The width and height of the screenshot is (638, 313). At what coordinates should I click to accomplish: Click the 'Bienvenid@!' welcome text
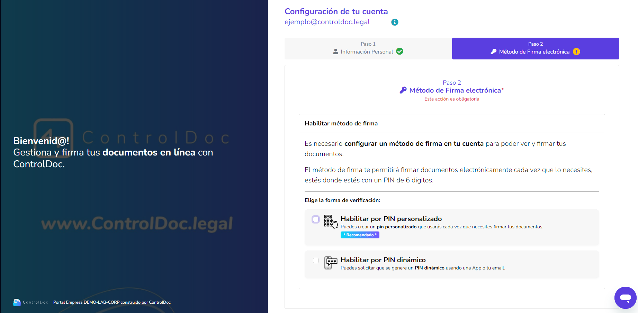click(x=41, y=141)
